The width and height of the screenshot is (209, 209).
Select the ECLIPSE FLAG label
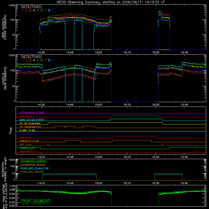click(x=28, y=134)
